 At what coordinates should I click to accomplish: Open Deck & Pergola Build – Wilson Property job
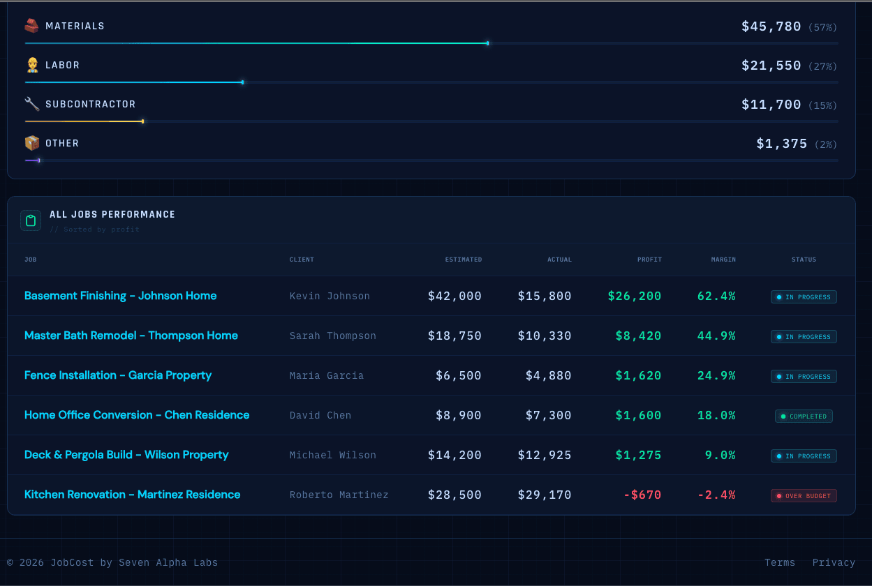point(126,454)
